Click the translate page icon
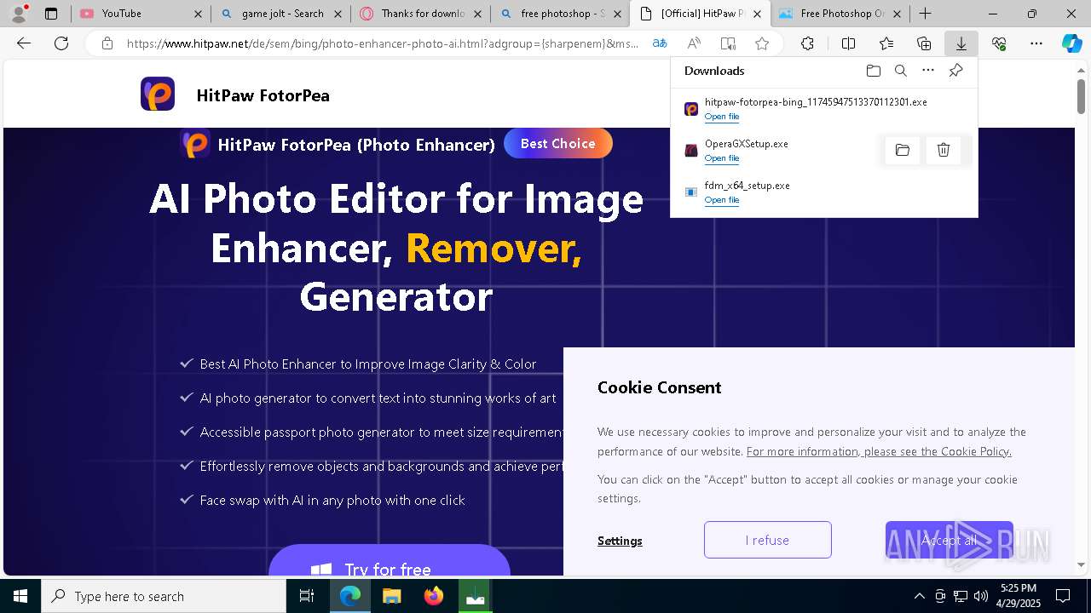 [x=660, y=43]
